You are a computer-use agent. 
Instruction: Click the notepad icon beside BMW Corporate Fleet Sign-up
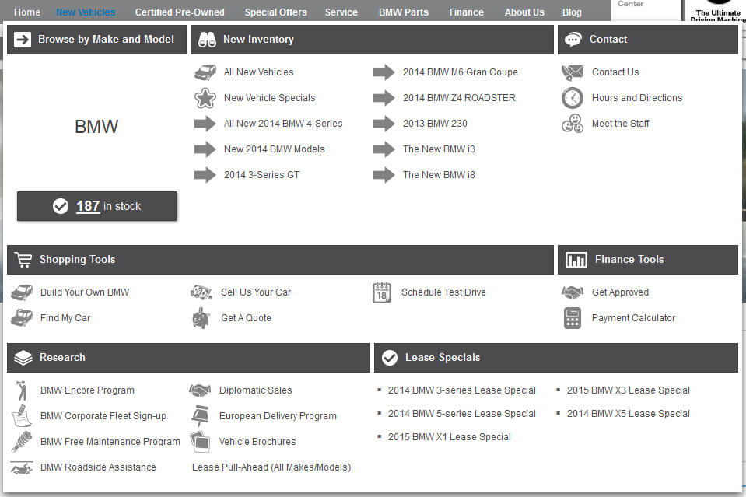22,416
